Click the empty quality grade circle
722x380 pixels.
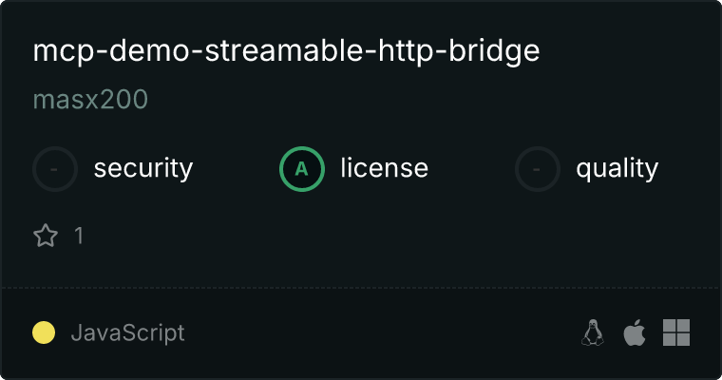tap(538, 169)
